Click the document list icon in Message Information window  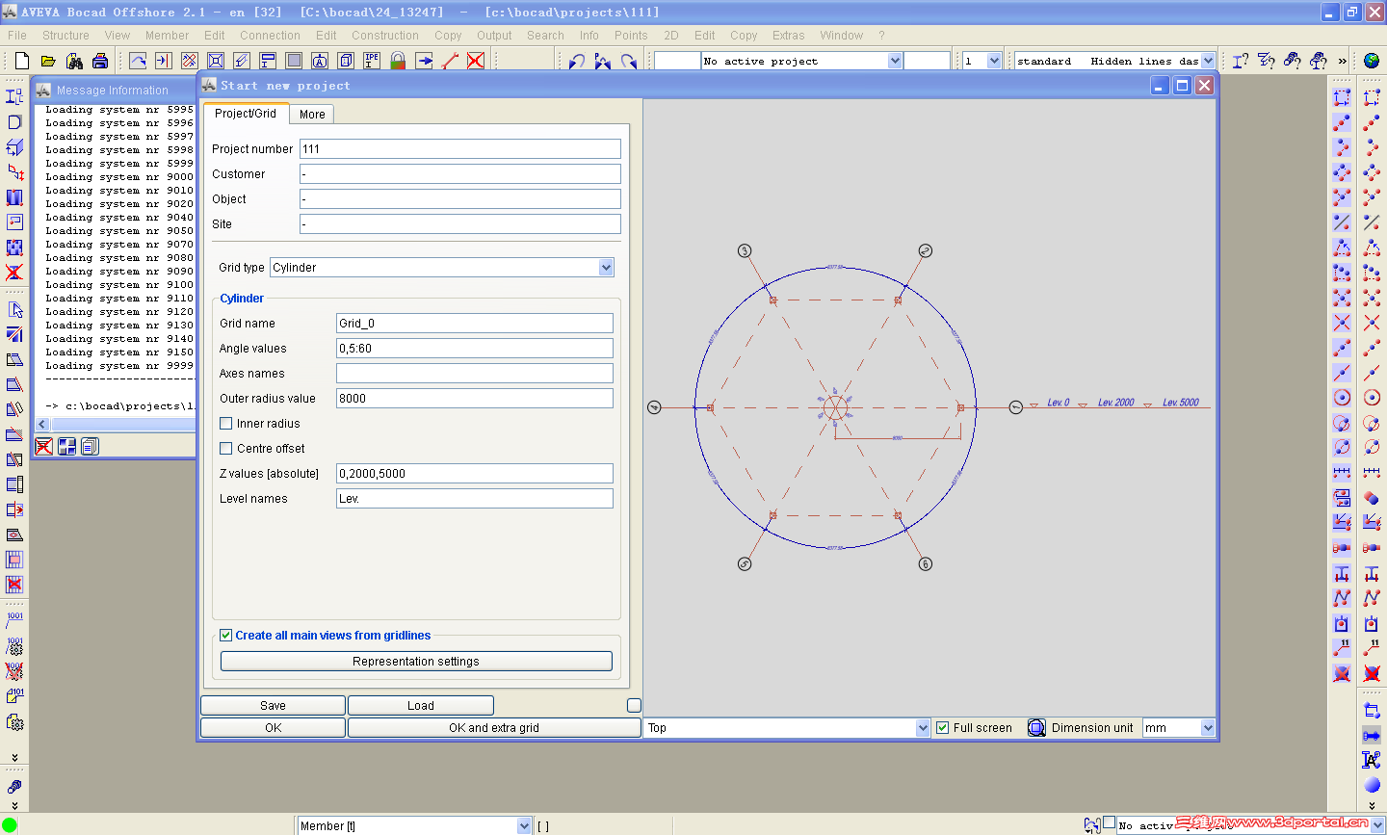pos(90,446)
